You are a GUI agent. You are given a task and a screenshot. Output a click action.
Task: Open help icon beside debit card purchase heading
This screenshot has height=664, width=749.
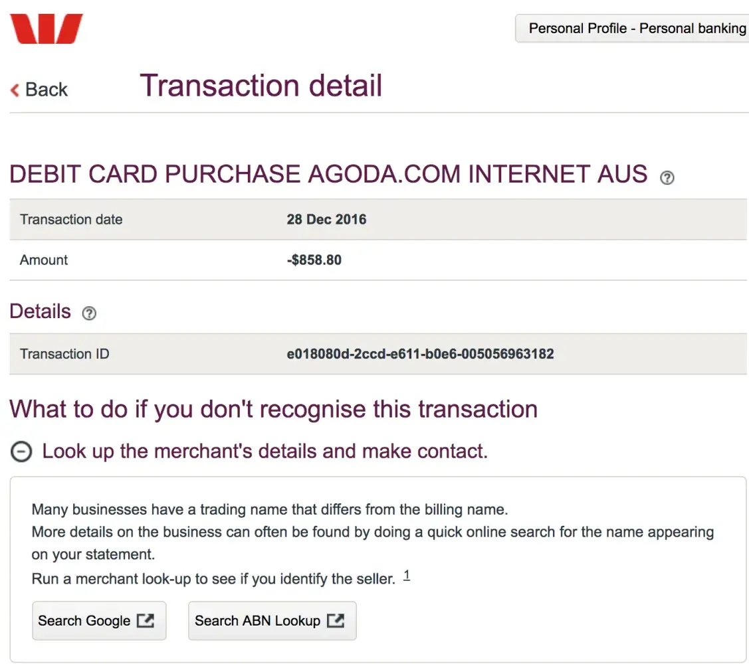(x=667, y=177)
